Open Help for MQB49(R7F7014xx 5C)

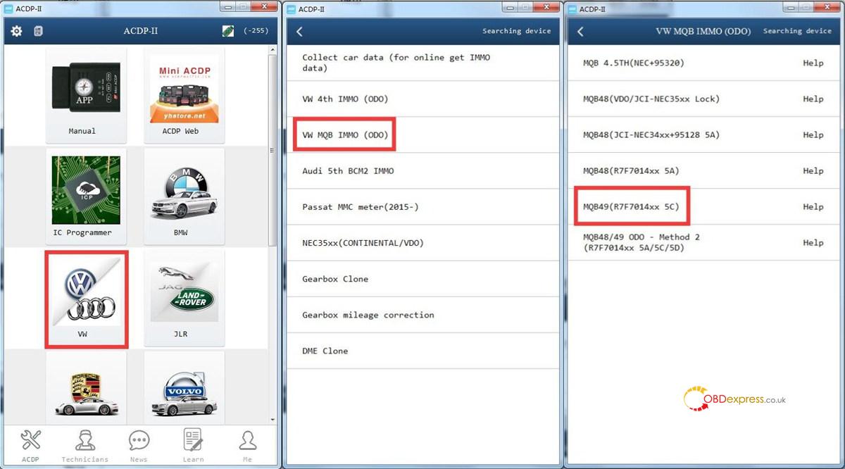tap(813, 206)
